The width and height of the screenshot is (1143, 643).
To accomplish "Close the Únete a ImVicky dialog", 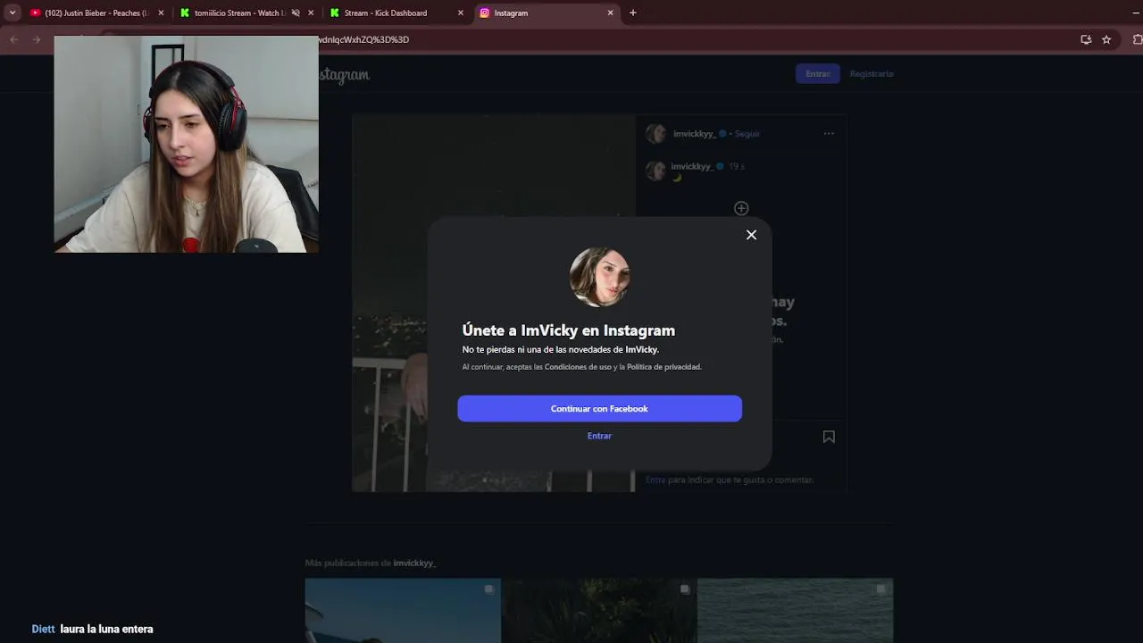I will pyautogui.click(x=751, y=235).
